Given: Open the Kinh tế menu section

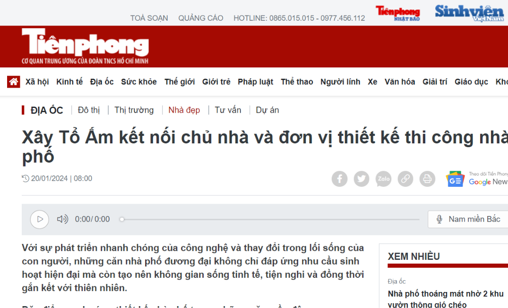Looking at the screenshot, I should 69,82.
